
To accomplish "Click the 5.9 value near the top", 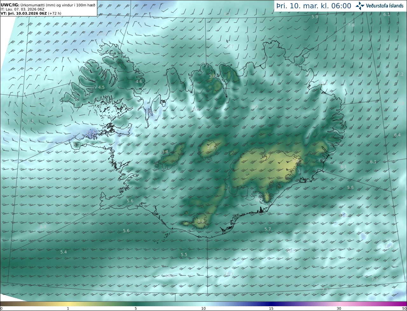I will point(315,17).
